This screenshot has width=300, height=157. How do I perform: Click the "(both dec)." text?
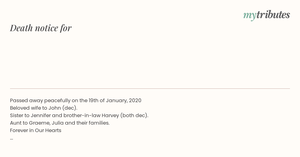(134, 115)
